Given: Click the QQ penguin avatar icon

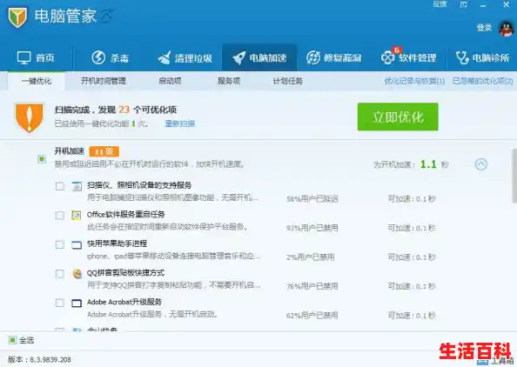Looking at the screenshot, I should 507,29.
